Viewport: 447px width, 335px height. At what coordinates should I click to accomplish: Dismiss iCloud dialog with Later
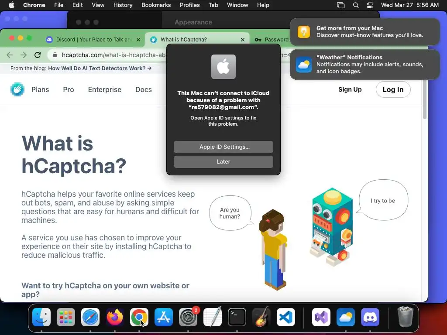tap(223, 161)
